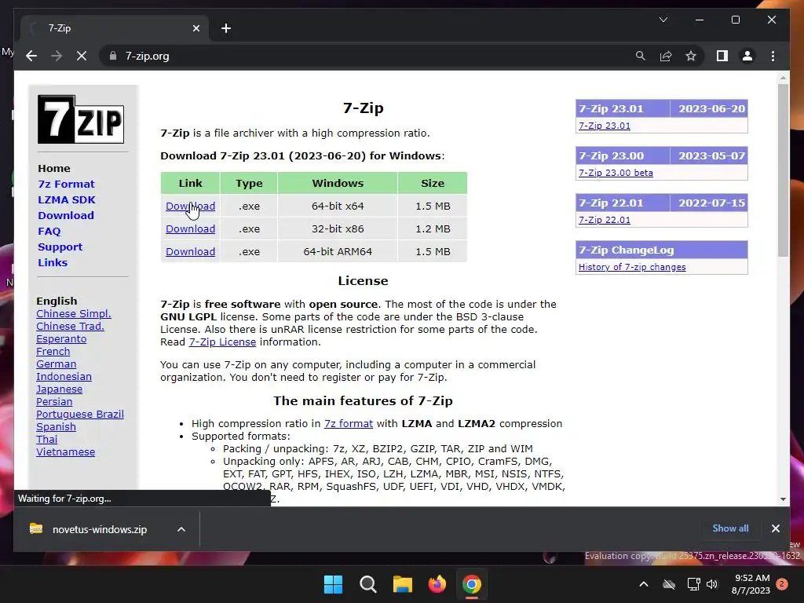Screen dimensions: 804x603
Task: Open the Chrome profile menu
Action: pyautogui.click(x=747, y=56)
